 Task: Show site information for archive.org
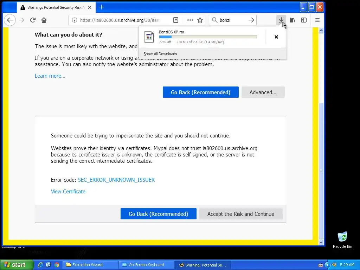[x=75, y=20]
